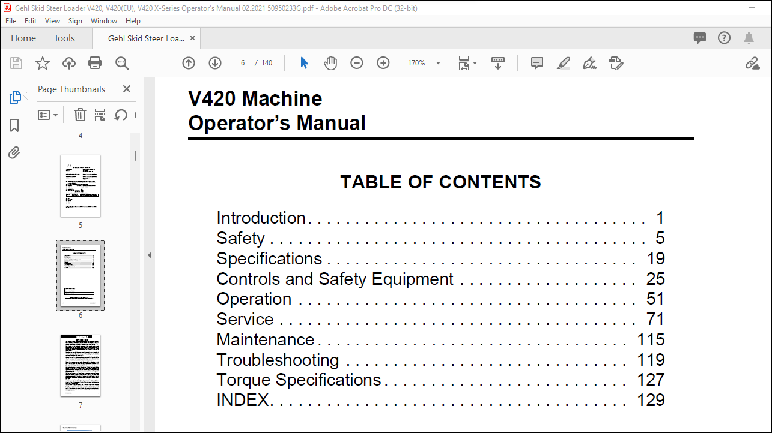Open the Window menu
772x433 pixels.
tap(104, 20)
